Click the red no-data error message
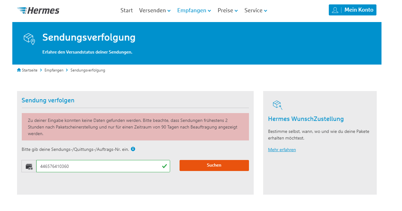Viewport: 402px width, 211px height. coord(135,127)
